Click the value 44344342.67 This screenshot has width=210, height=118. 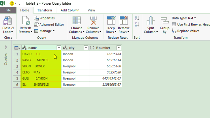112,78
